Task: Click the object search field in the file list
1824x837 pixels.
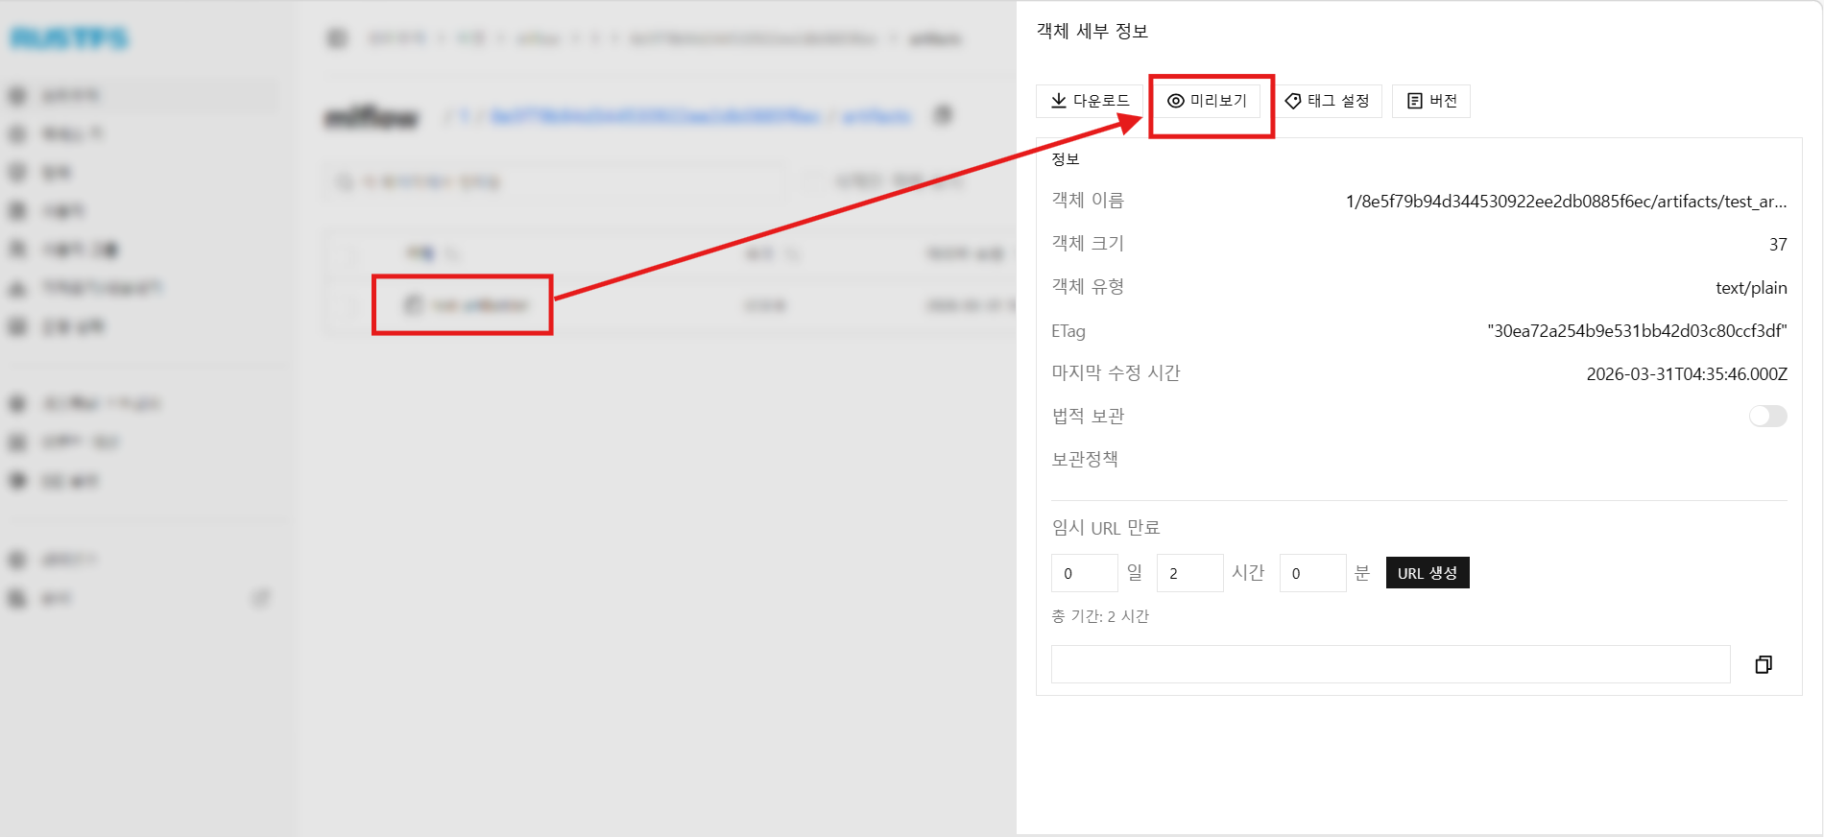Action: point(557,181)
